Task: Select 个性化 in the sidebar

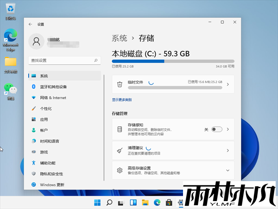Action: (x=46, y=109)
